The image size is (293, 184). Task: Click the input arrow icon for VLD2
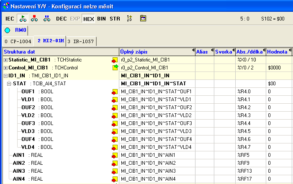pos(115,116)
